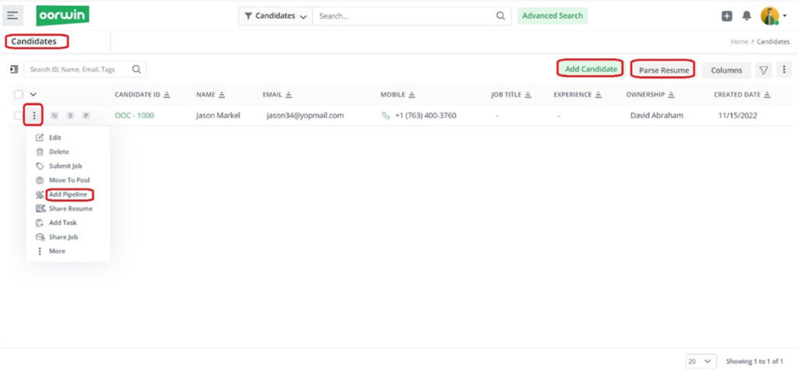The image size is (798, 371).
Task: Click the global search magnifier icon
Action: coord(501,16)
